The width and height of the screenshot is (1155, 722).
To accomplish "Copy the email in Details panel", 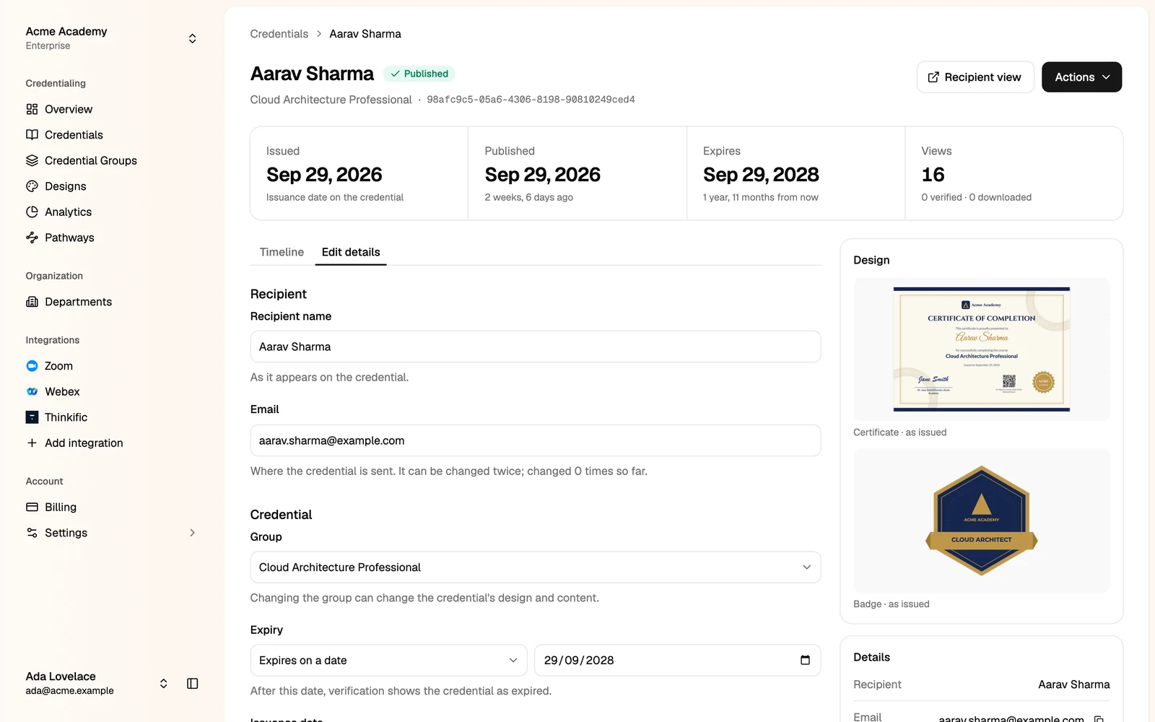I will pyautogui.click(x=1099, y=718).
